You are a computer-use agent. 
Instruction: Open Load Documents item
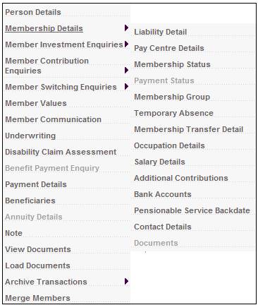click(x=37, y=265)
